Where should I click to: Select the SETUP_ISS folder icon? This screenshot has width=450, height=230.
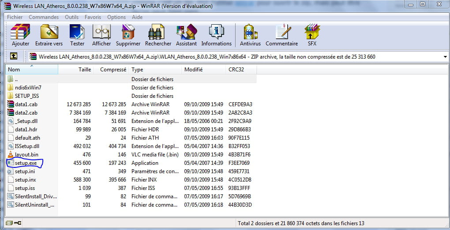(x=11, y=96)
